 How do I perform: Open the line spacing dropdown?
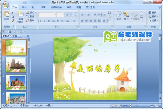(105, 15)
